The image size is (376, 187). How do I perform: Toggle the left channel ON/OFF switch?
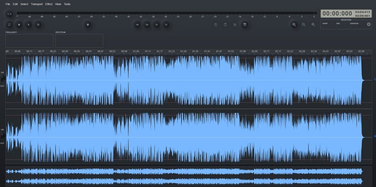[x=2, y=79]
